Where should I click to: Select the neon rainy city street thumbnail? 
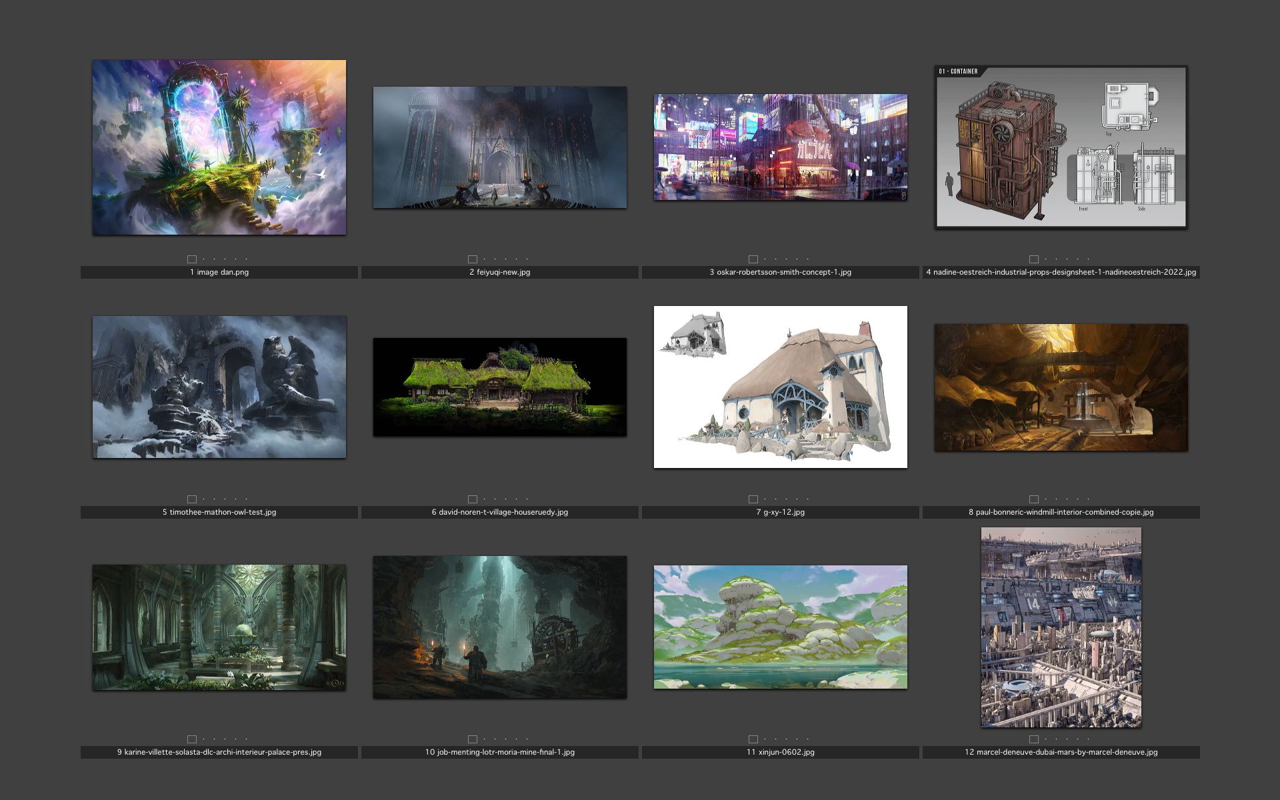click(x=781, y=147)
